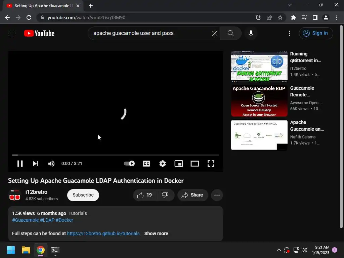Viewport: 344px width, 258px height.
Task: Open Chrome three-dot menu
Action: click(337, 17)
